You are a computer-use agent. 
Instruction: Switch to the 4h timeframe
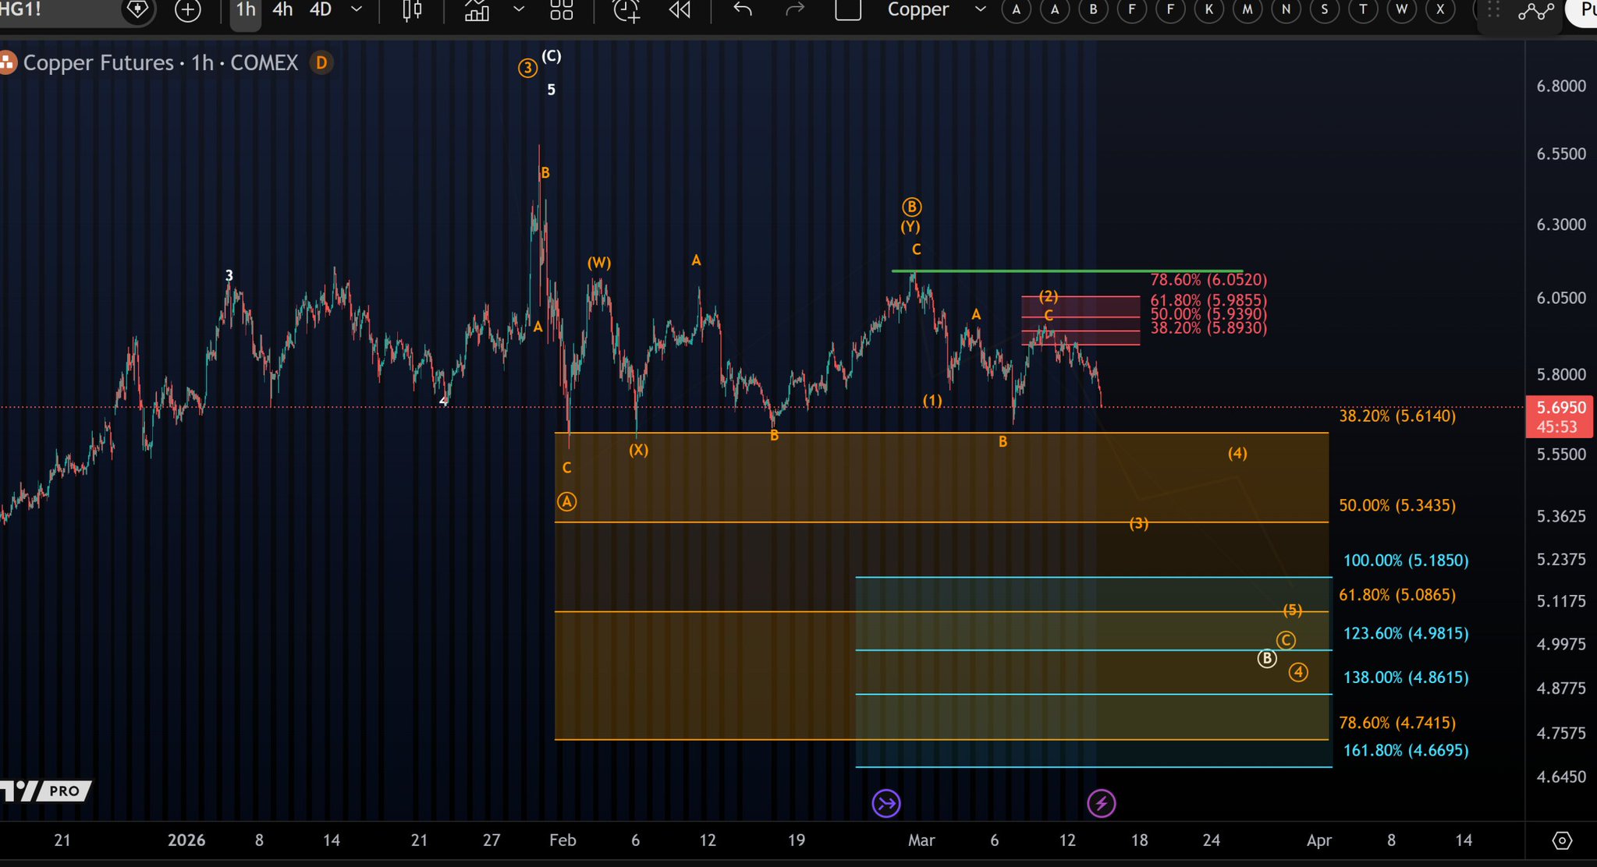(282, 10)
